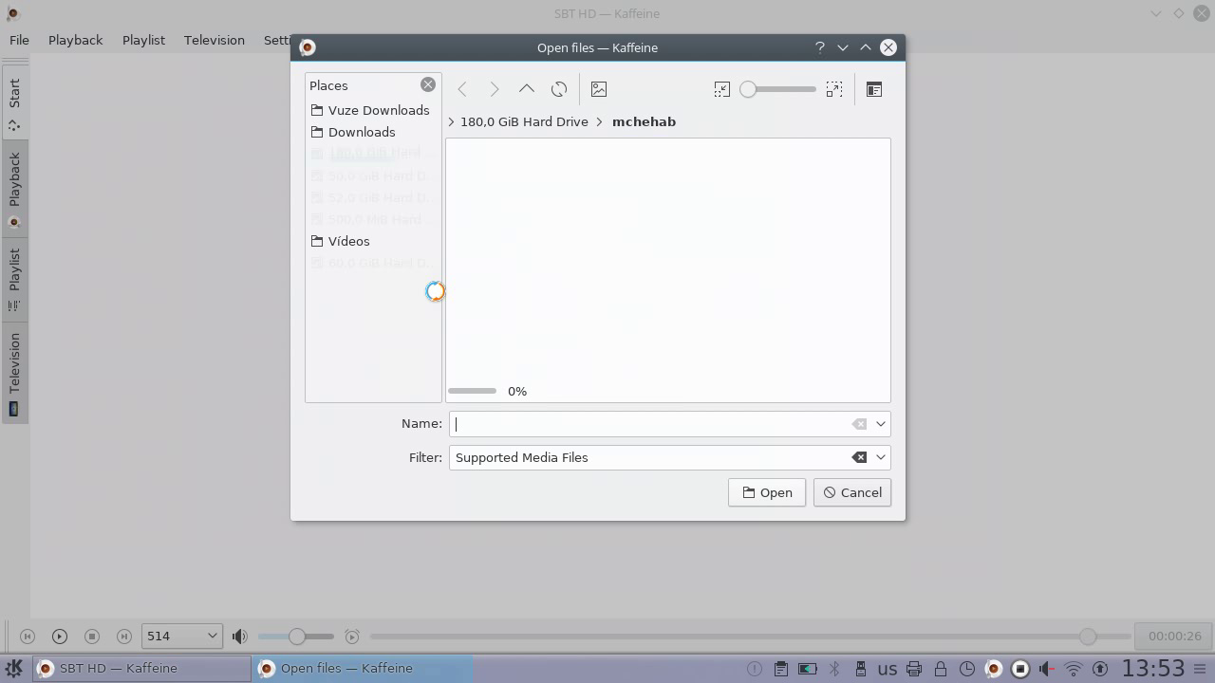This screenshot has height=683, width=1215.
Task: Select Vuze Downloads in Places
Action: tap(378, 110)
